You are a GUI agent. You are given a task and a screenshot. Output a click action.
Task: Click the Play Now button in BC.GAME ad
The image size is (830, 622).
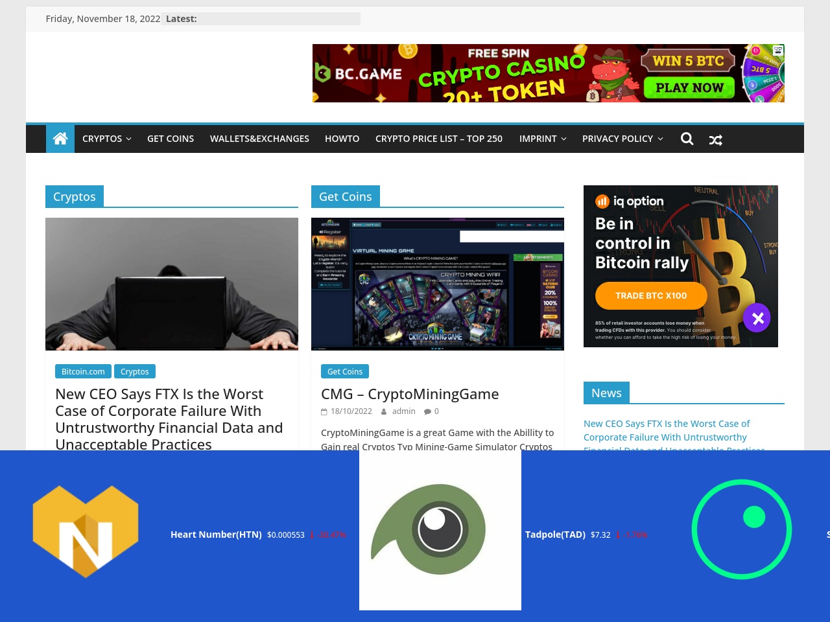click(x=689, y=87)
